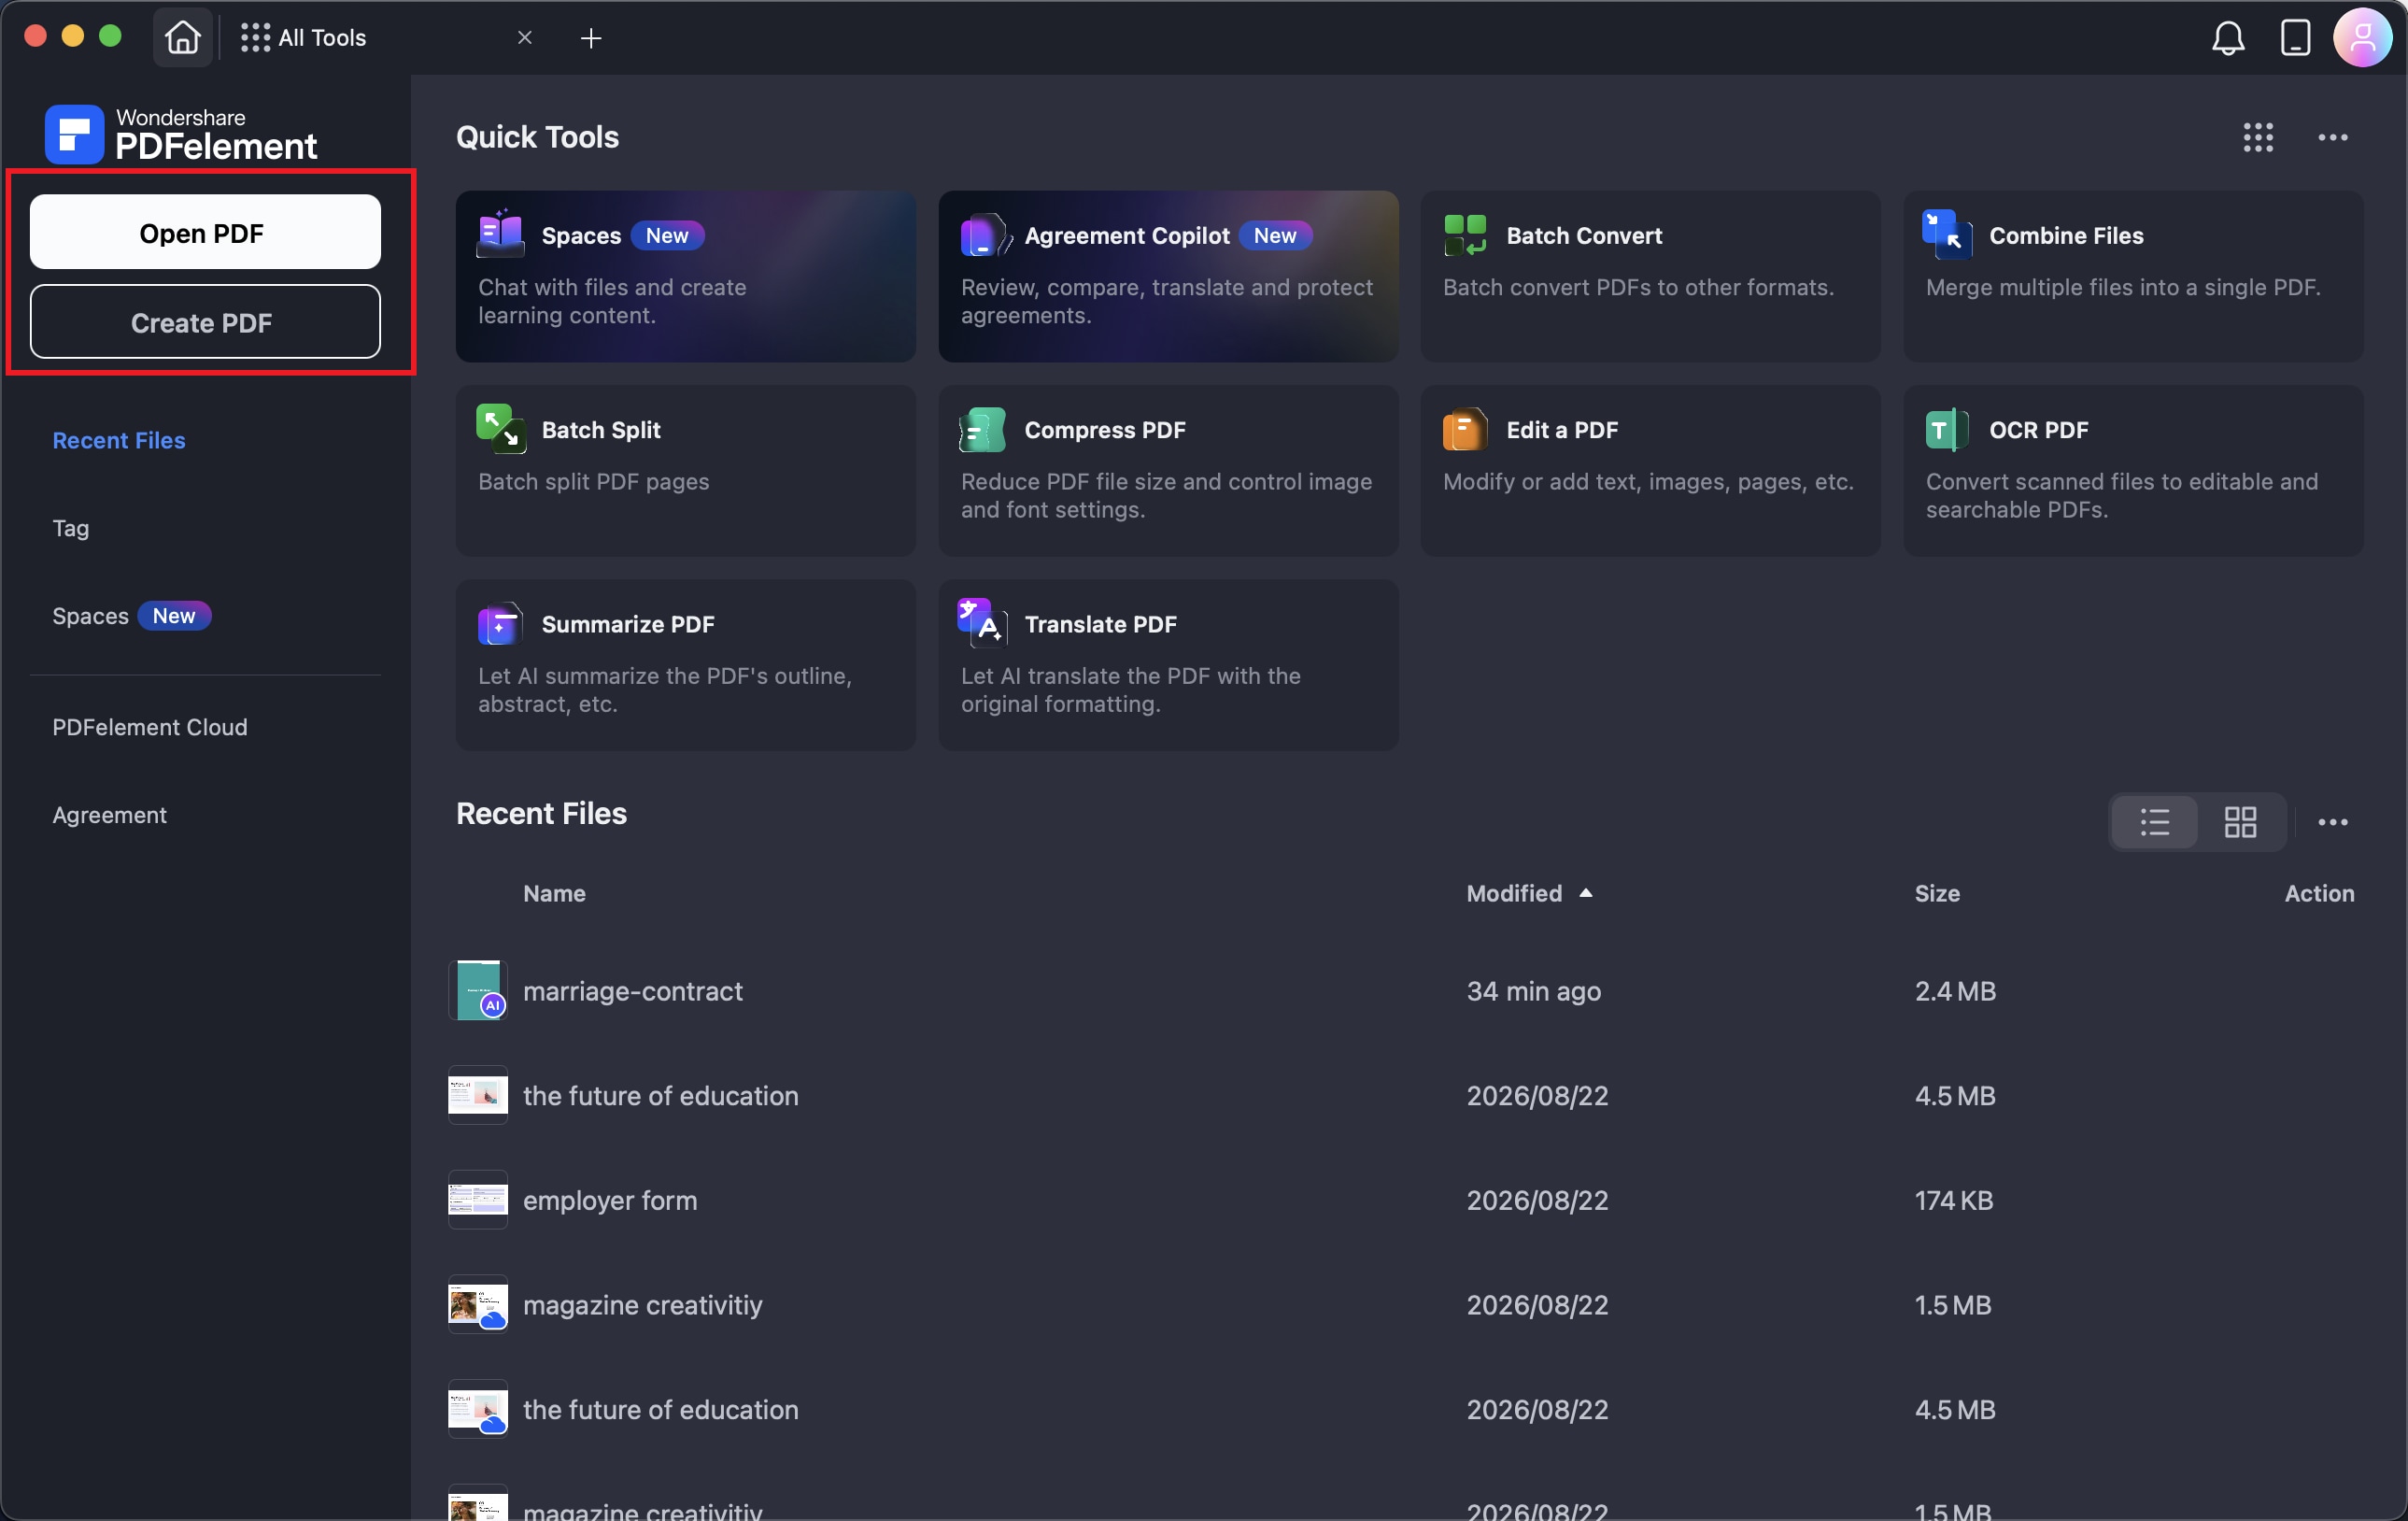Click the Batch Convert tool icon
Viewport: 2408px width, 1521px height.
click(x=1466, y=234)
